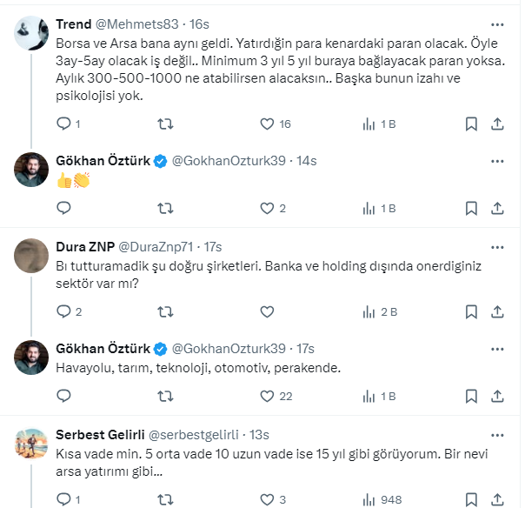Screen dimensions: 525x508
Task: Like Trend's tweet with 16 likes
Action: (267, 124)
